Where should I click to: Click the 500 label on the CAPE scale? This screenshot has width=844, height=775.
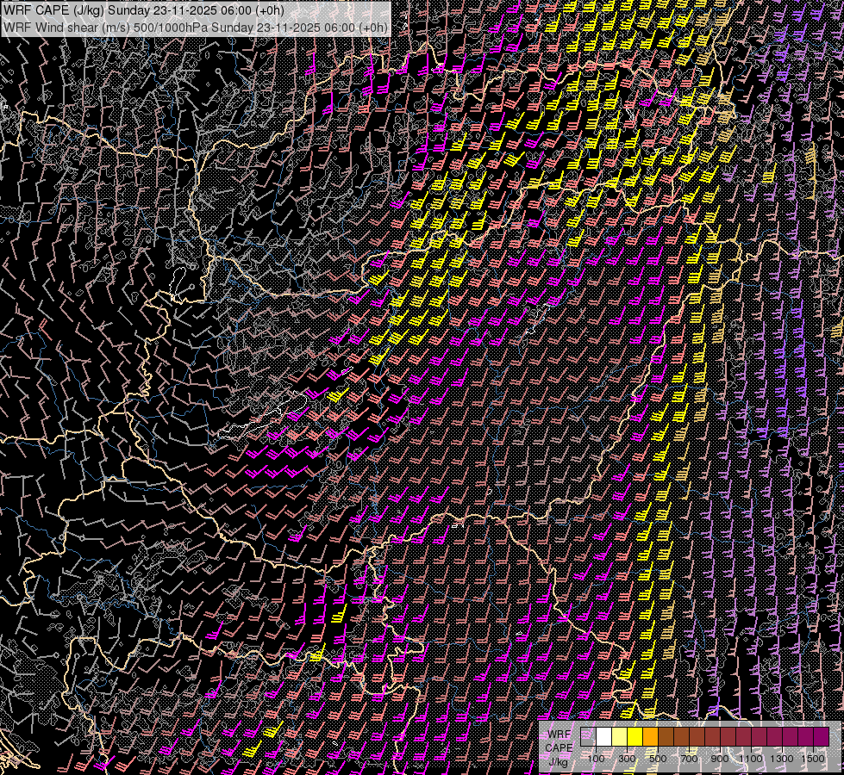pyautogui.click(x=659, y=759)
